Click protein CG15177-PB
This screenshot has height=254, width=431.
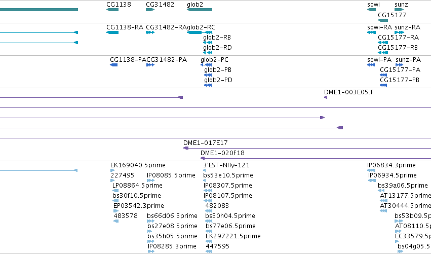click(383, 85)
